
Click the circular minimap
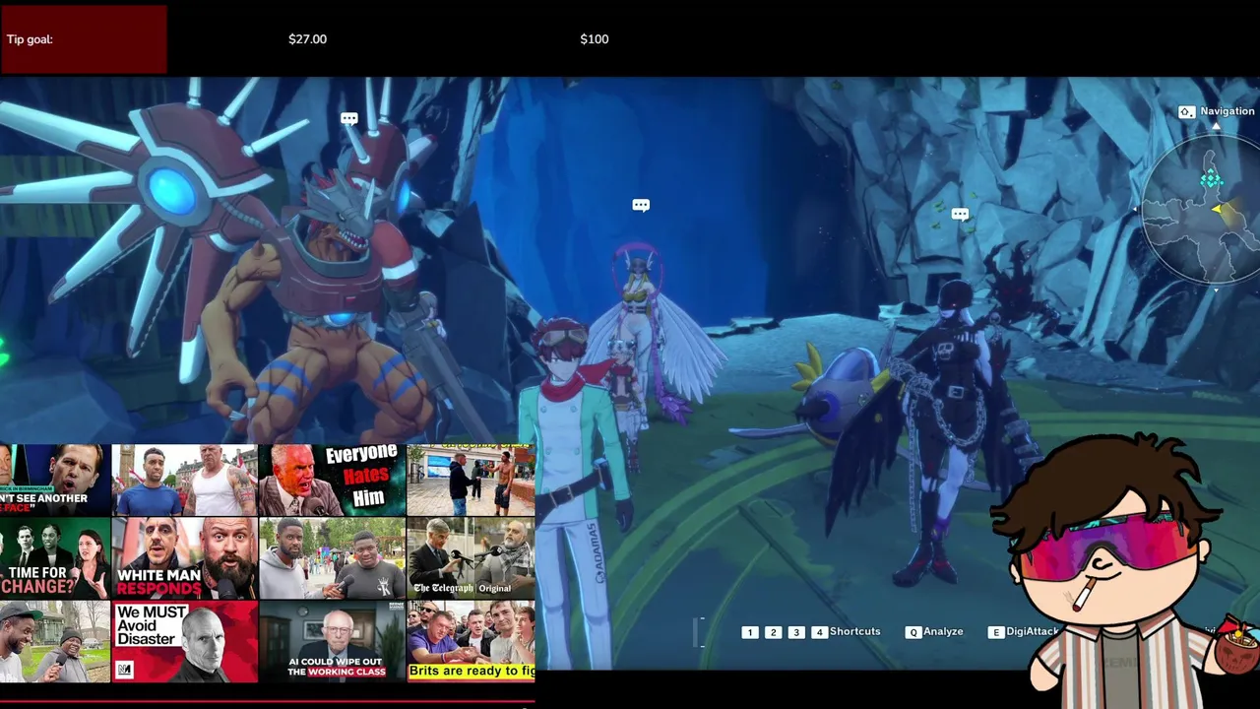(1201, 209)
